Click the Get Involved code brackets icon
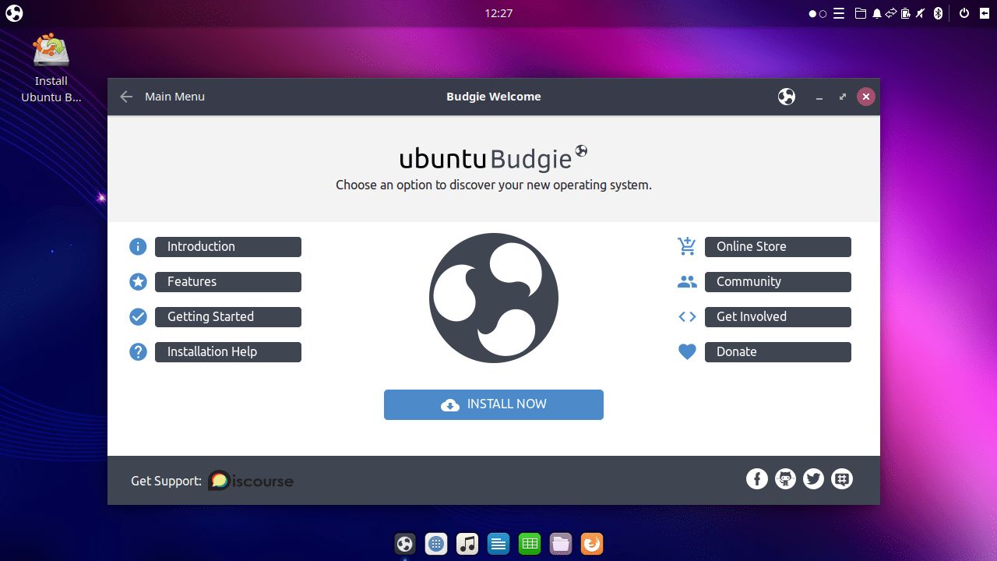 coord(686,316)
